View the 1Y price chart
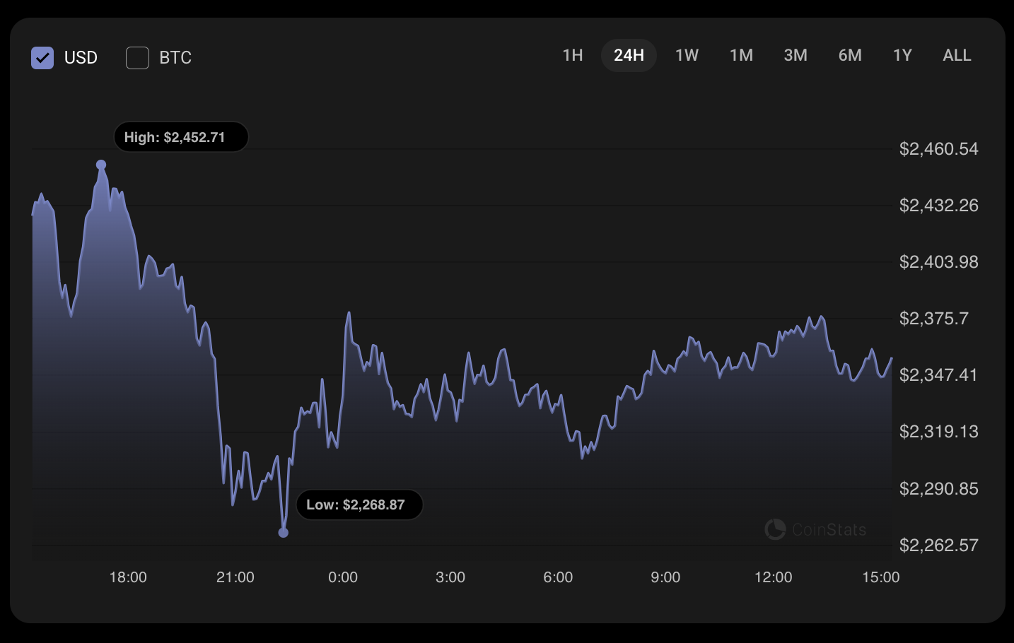This screenshot has height=643, width=1014. [x=902, y=55]
